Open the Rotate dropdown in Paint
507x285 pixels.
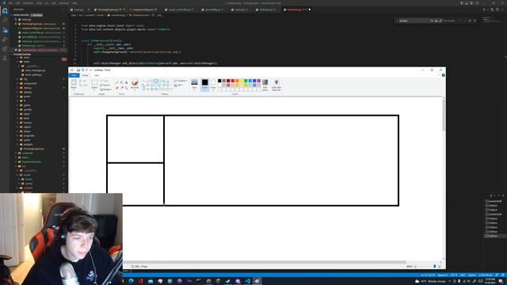pyautogui.click(x=105, y=89)
